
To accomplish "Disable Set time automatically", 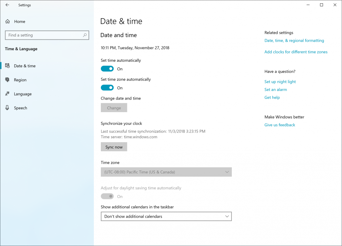I will click(x=107, y=68).
